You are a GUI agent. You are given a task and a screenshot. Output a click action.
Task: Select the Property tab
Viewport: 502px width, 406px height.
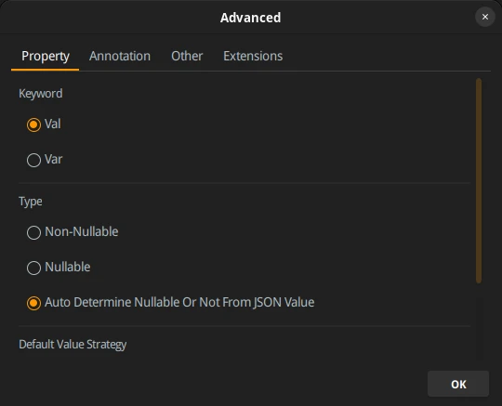(46, 57)
